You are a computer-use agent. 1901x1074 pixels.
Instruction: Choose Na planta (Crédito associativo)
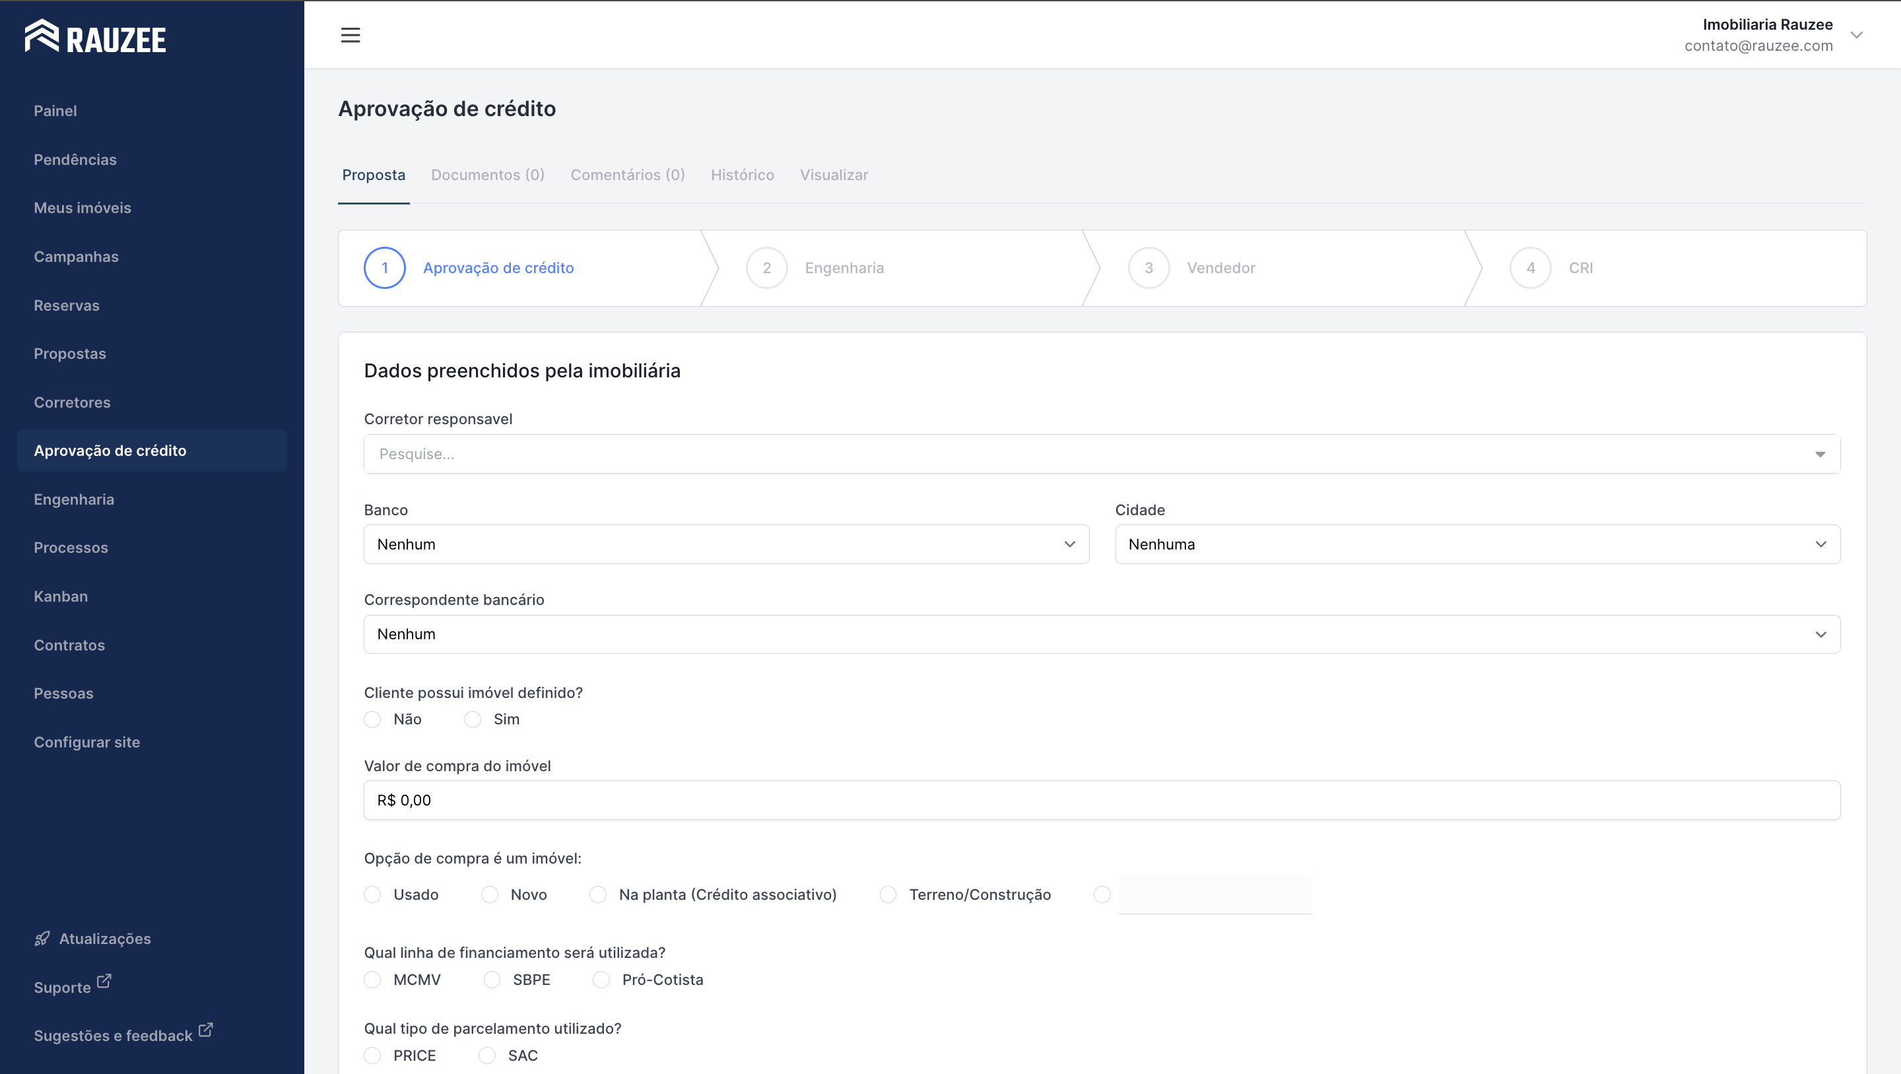pyautogui.click(x=598, y=895)
